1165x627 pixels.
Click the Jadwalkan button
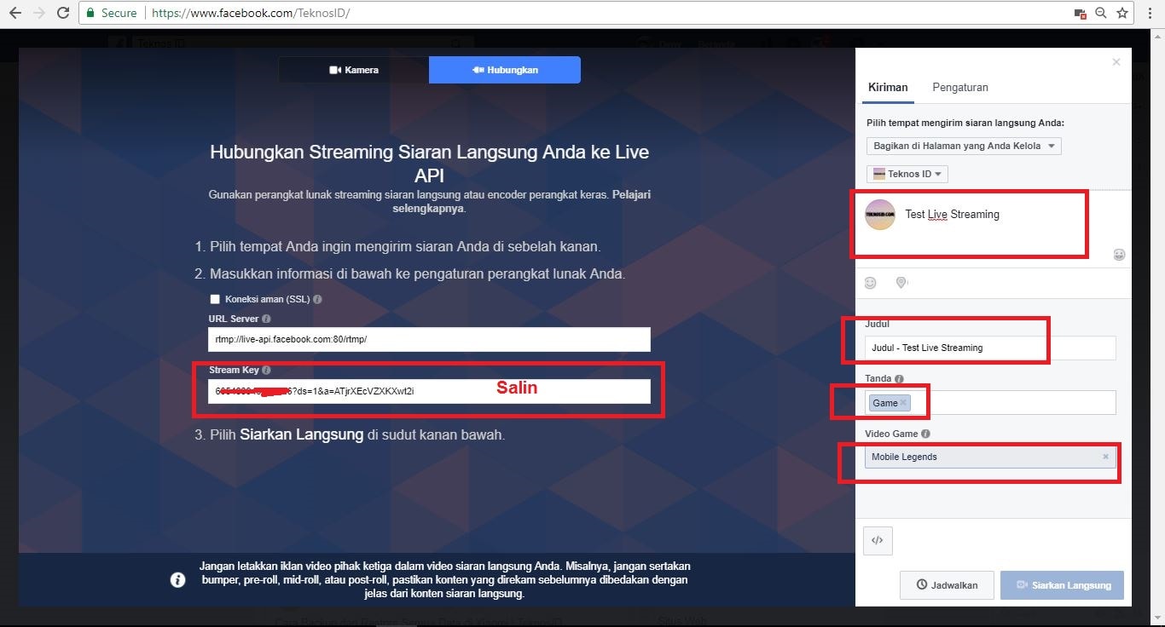947,585
